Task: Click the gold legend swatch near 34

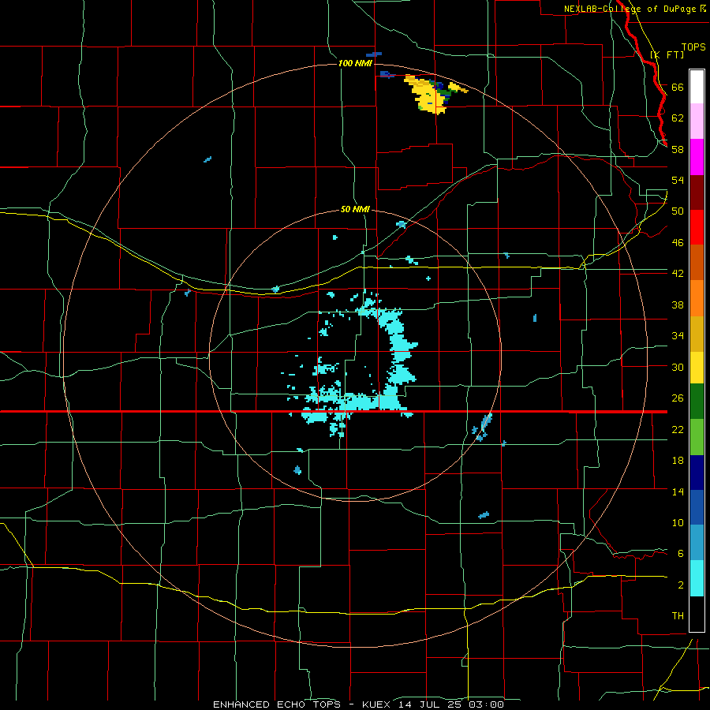Action: tap(697, 334)
